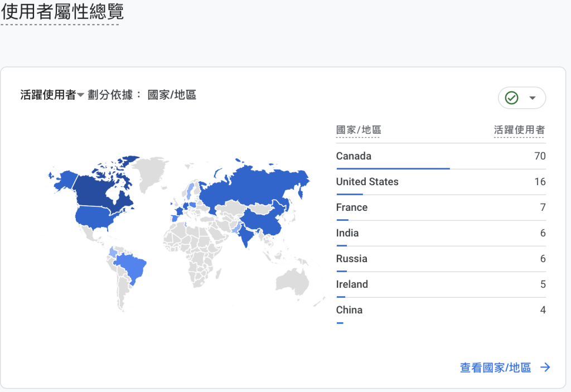Viewport: 571px width, 392px height.
Task: Click the 活躍使用者 column header in table
Action: [x=519, y=130]
